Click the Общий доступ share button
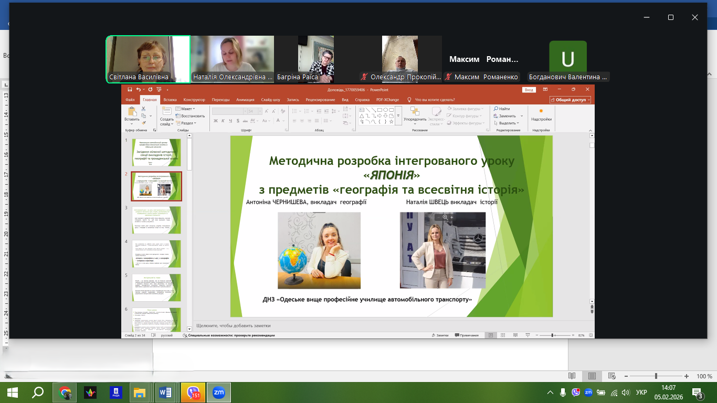Viewport: 717px width, 403px height. point(571,100)
